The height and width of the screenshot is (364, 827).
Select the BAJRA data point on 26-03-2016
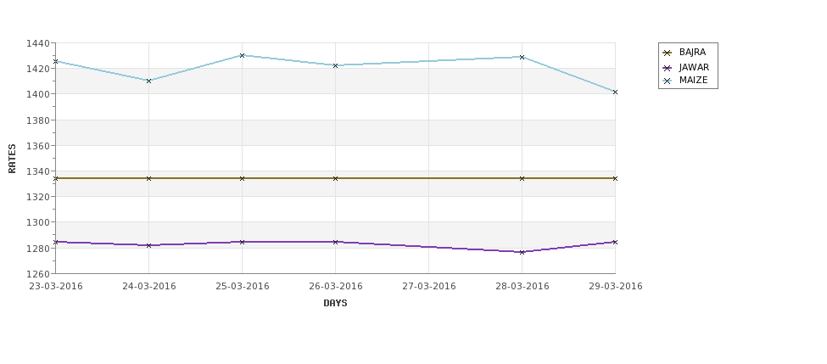point(335,178)
